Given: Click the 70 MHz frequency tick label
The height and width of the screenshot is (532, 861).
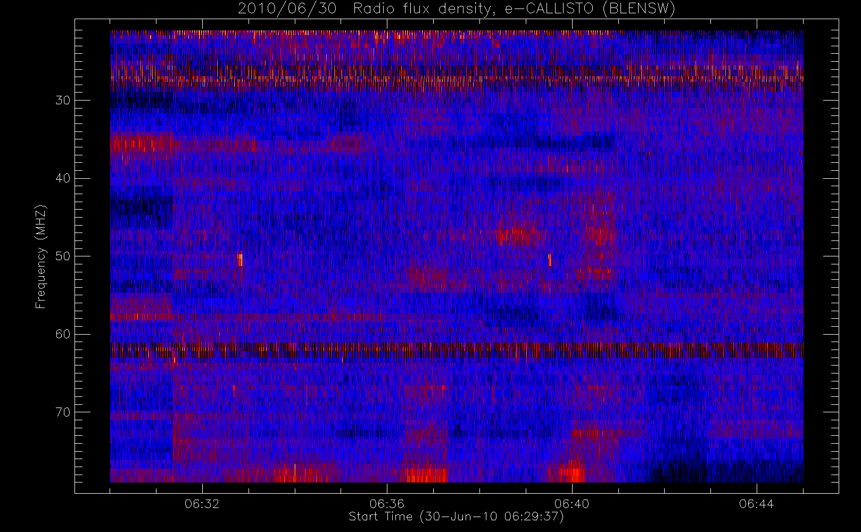Looking at the screenshot, I should 63,412.
